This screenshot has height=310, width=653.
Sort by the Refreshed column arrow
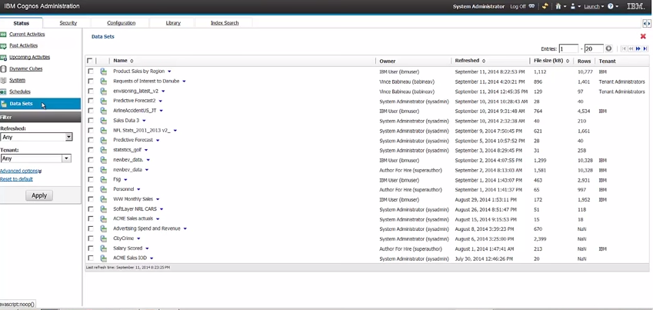pyautogui.click(x=484, y=61)
